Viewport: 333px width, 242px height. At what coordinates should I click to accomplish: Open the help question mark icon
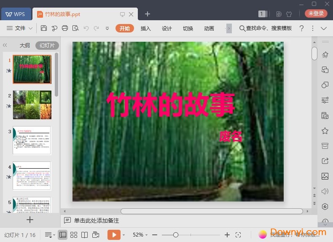(x=301, y=28)
